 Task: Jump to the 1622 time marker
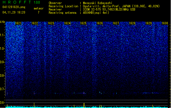(35, 23)
